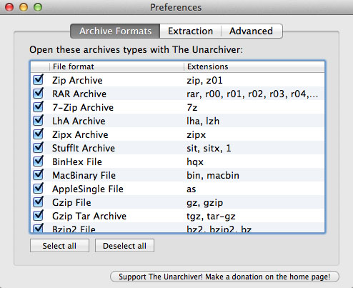Uncheck the LhA Archive checkbox
The width and height of the screenshot is (353, 288).
38,121
